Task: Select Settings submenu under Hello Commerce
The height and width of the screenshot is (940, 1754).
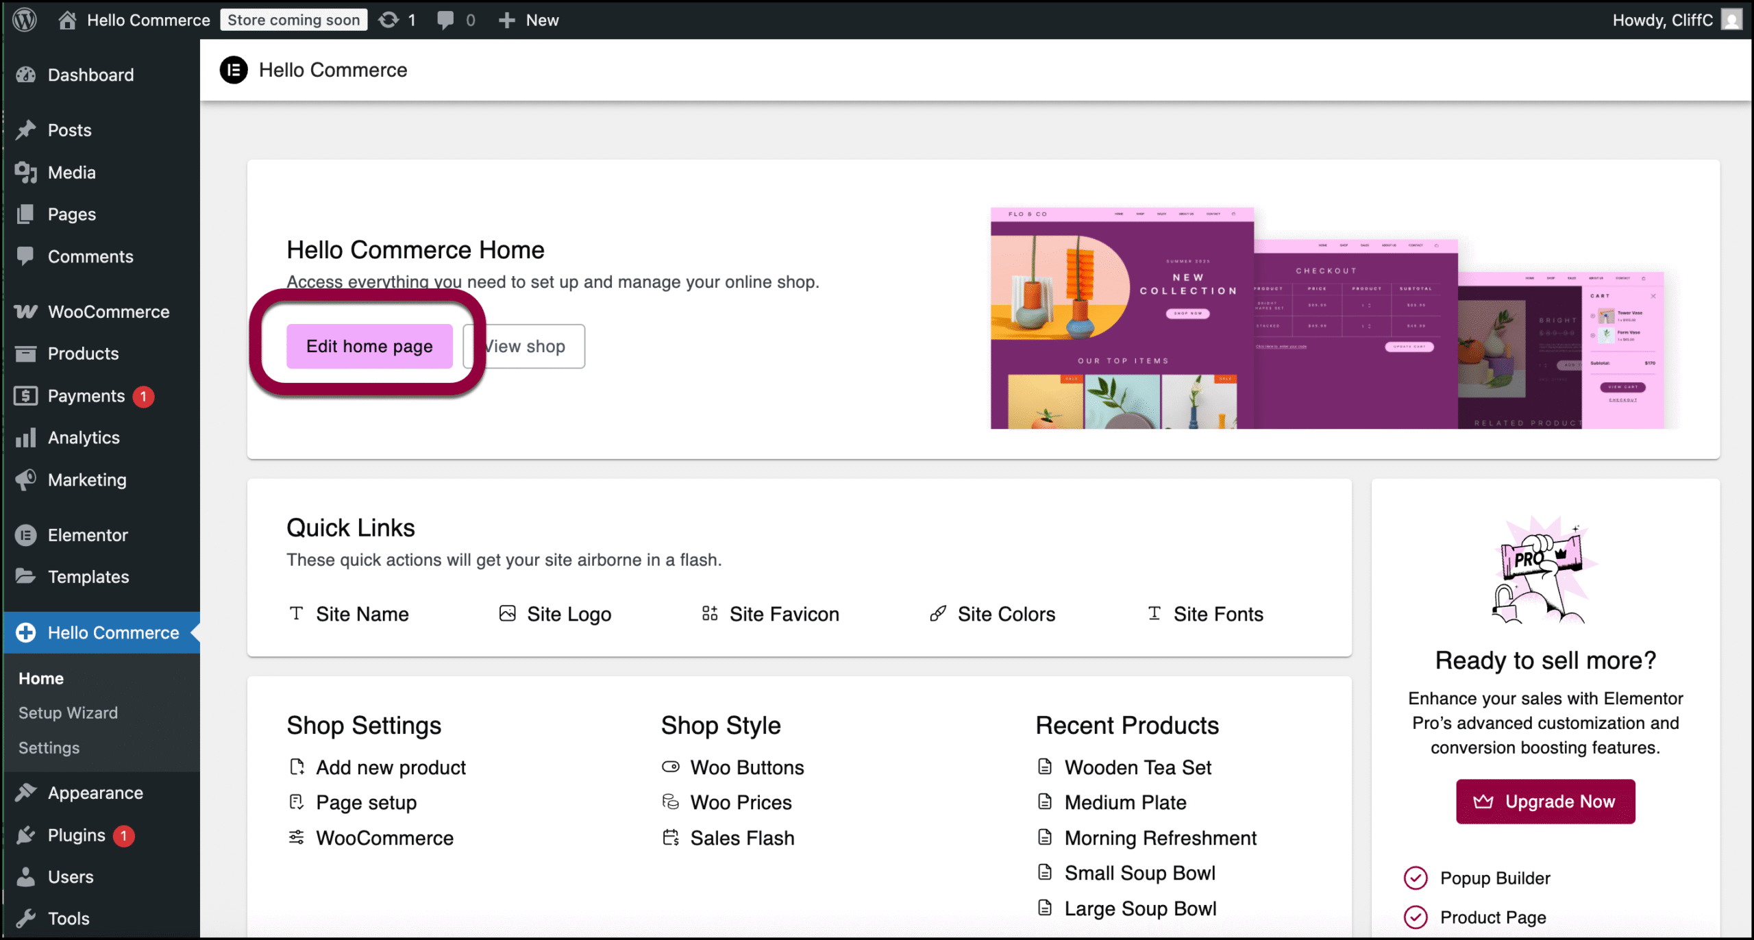Action: coord(49,747)
